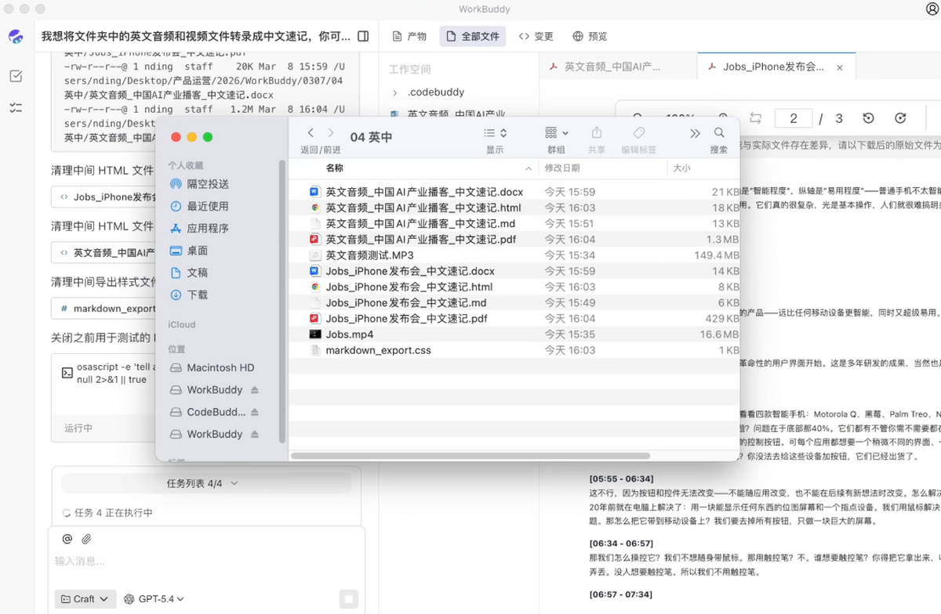941x614 pixels.
Task: Rotate PDF clockwise in viewer toolbar
Action: 900,118
